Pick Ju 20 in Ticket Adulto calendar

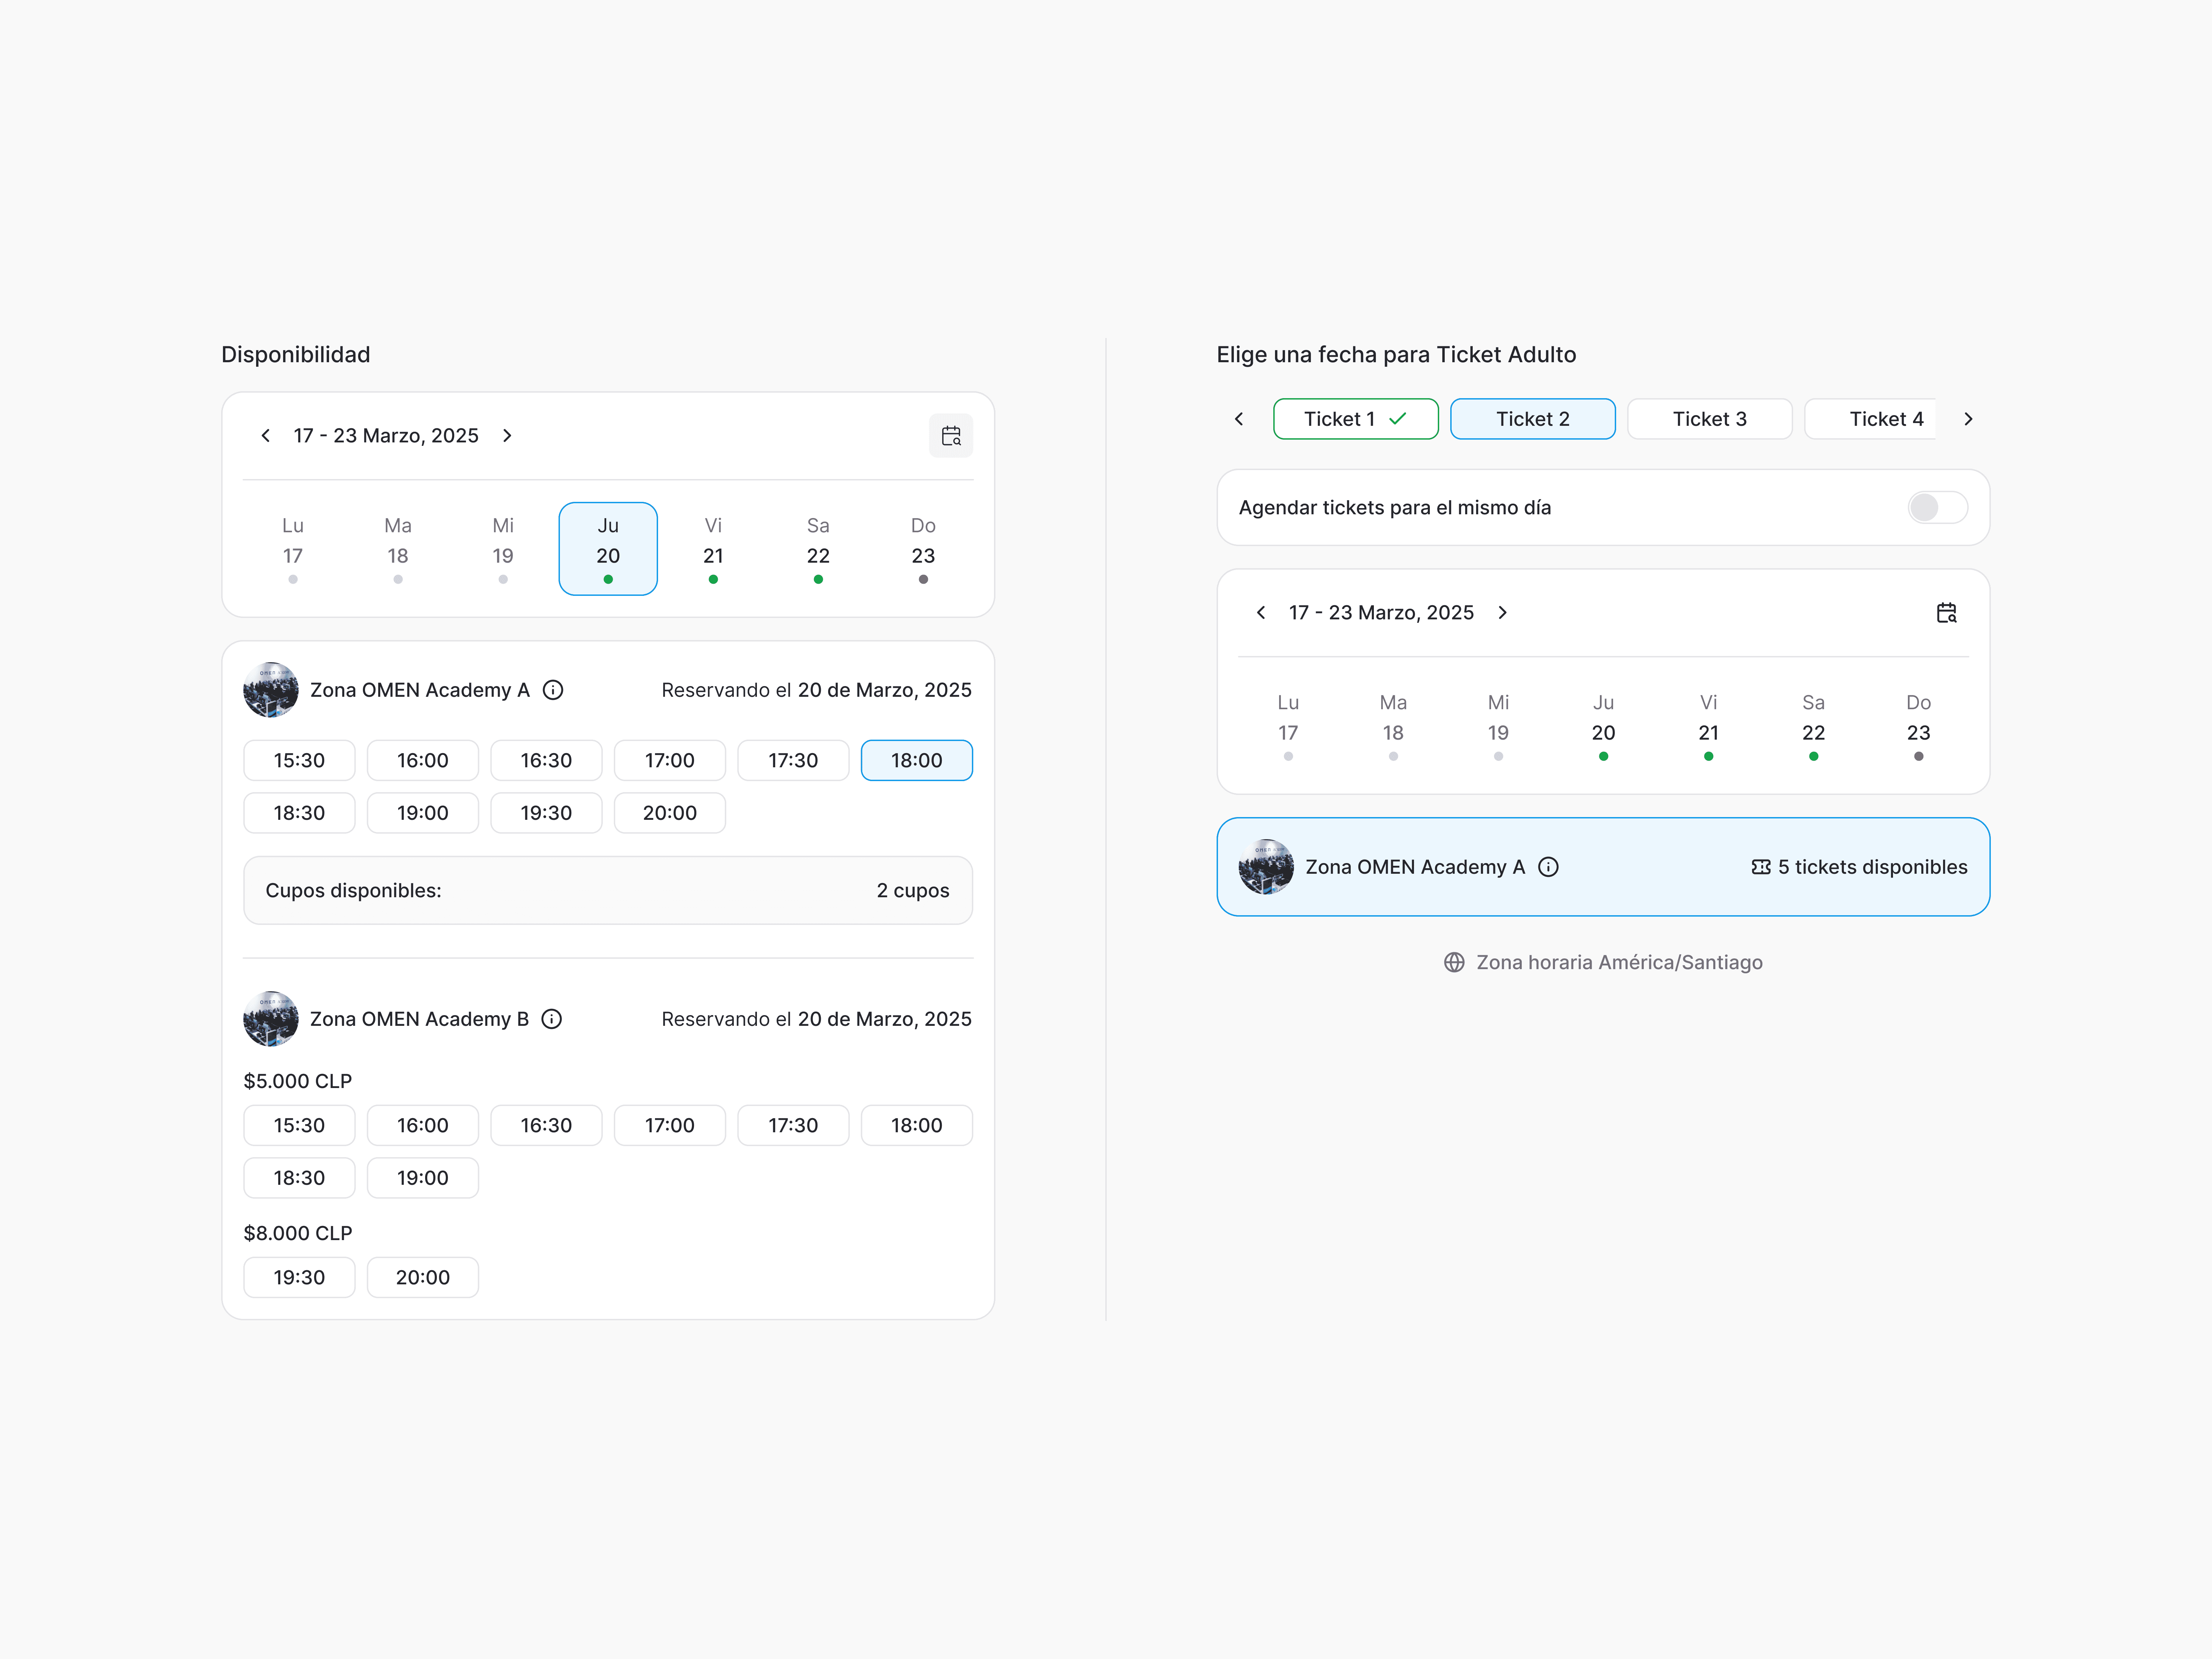[1603, 726]
